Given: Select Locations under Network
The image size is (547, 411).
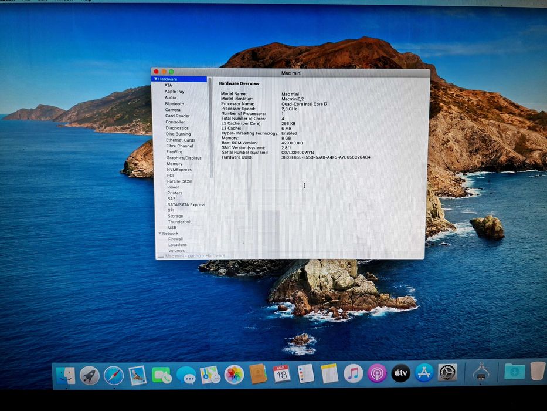Looking at the screenshot, I should tap(178, 245).
